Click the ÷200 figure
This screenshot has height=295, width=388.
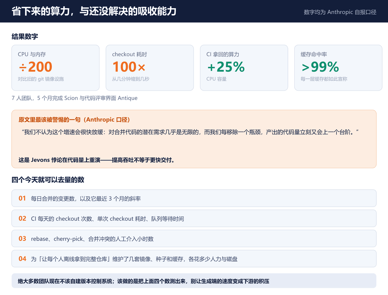pyautogui.click(x=35, y=67)
